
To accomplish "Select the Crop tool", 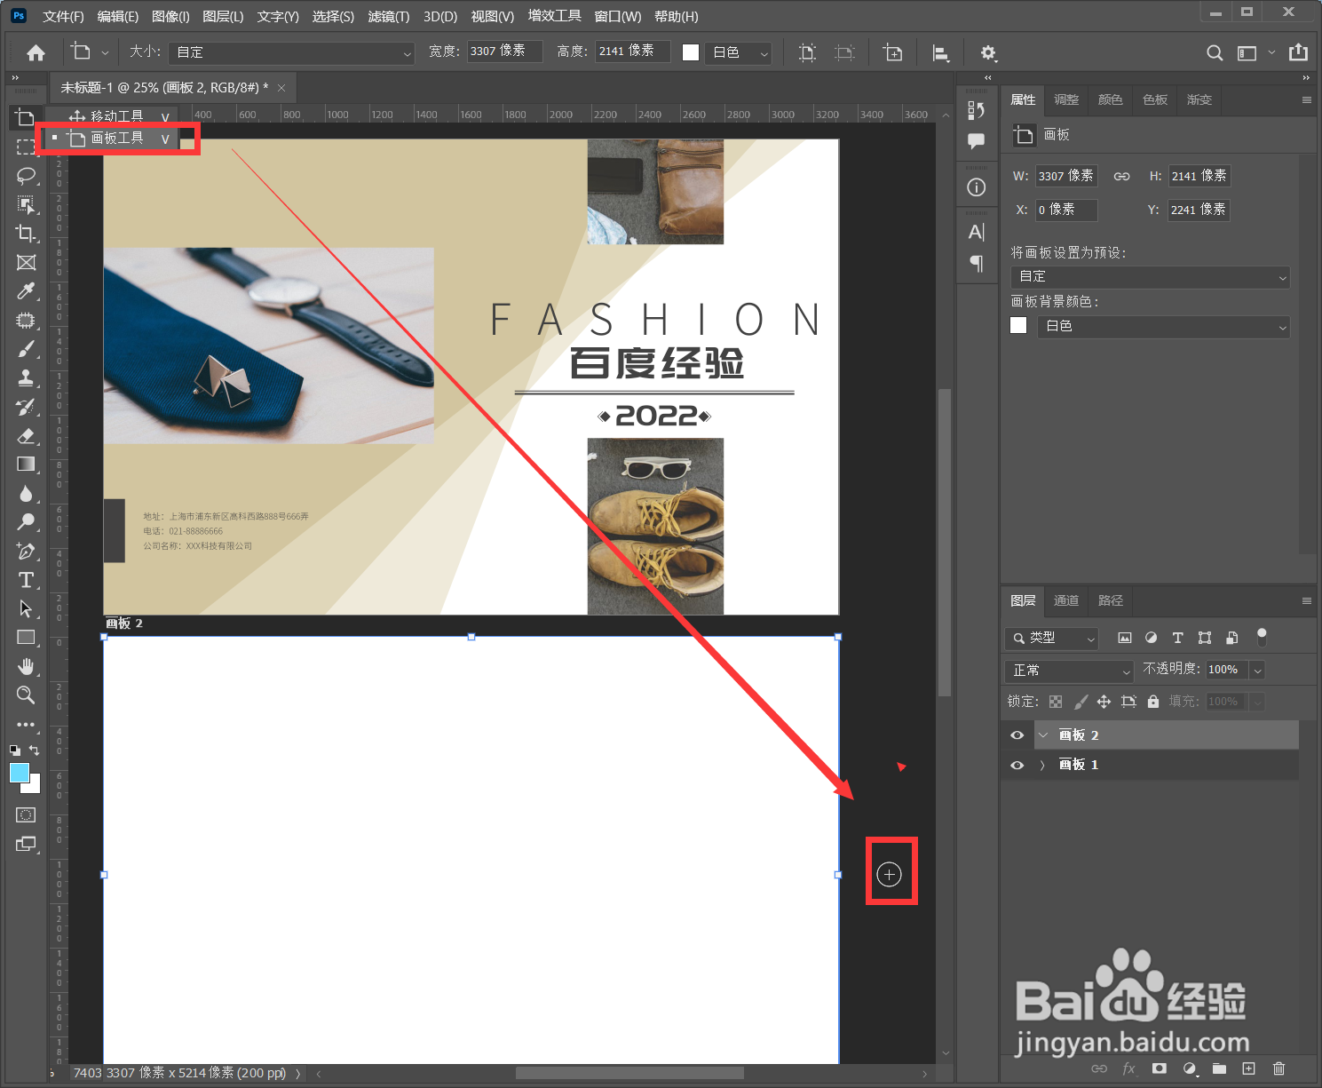I will coord(25,234).
